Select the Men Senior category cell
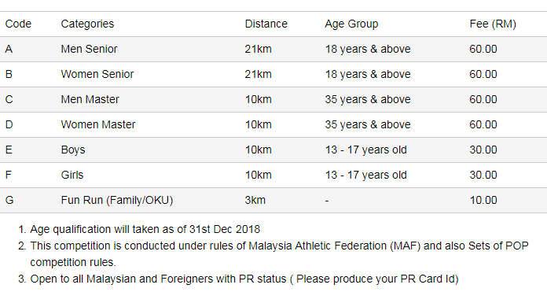 [x=89, y=49]
